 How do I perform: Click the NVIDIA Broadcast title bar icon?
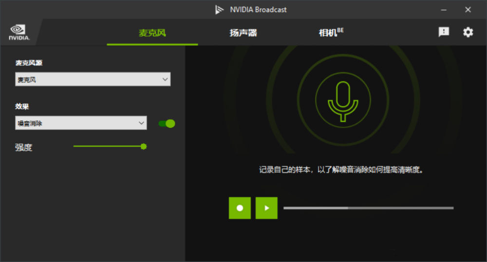tap(219, 10)
